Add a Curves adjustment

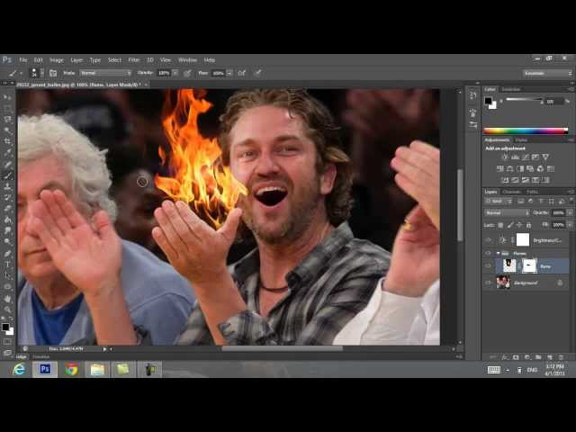[x=526, y=157]
